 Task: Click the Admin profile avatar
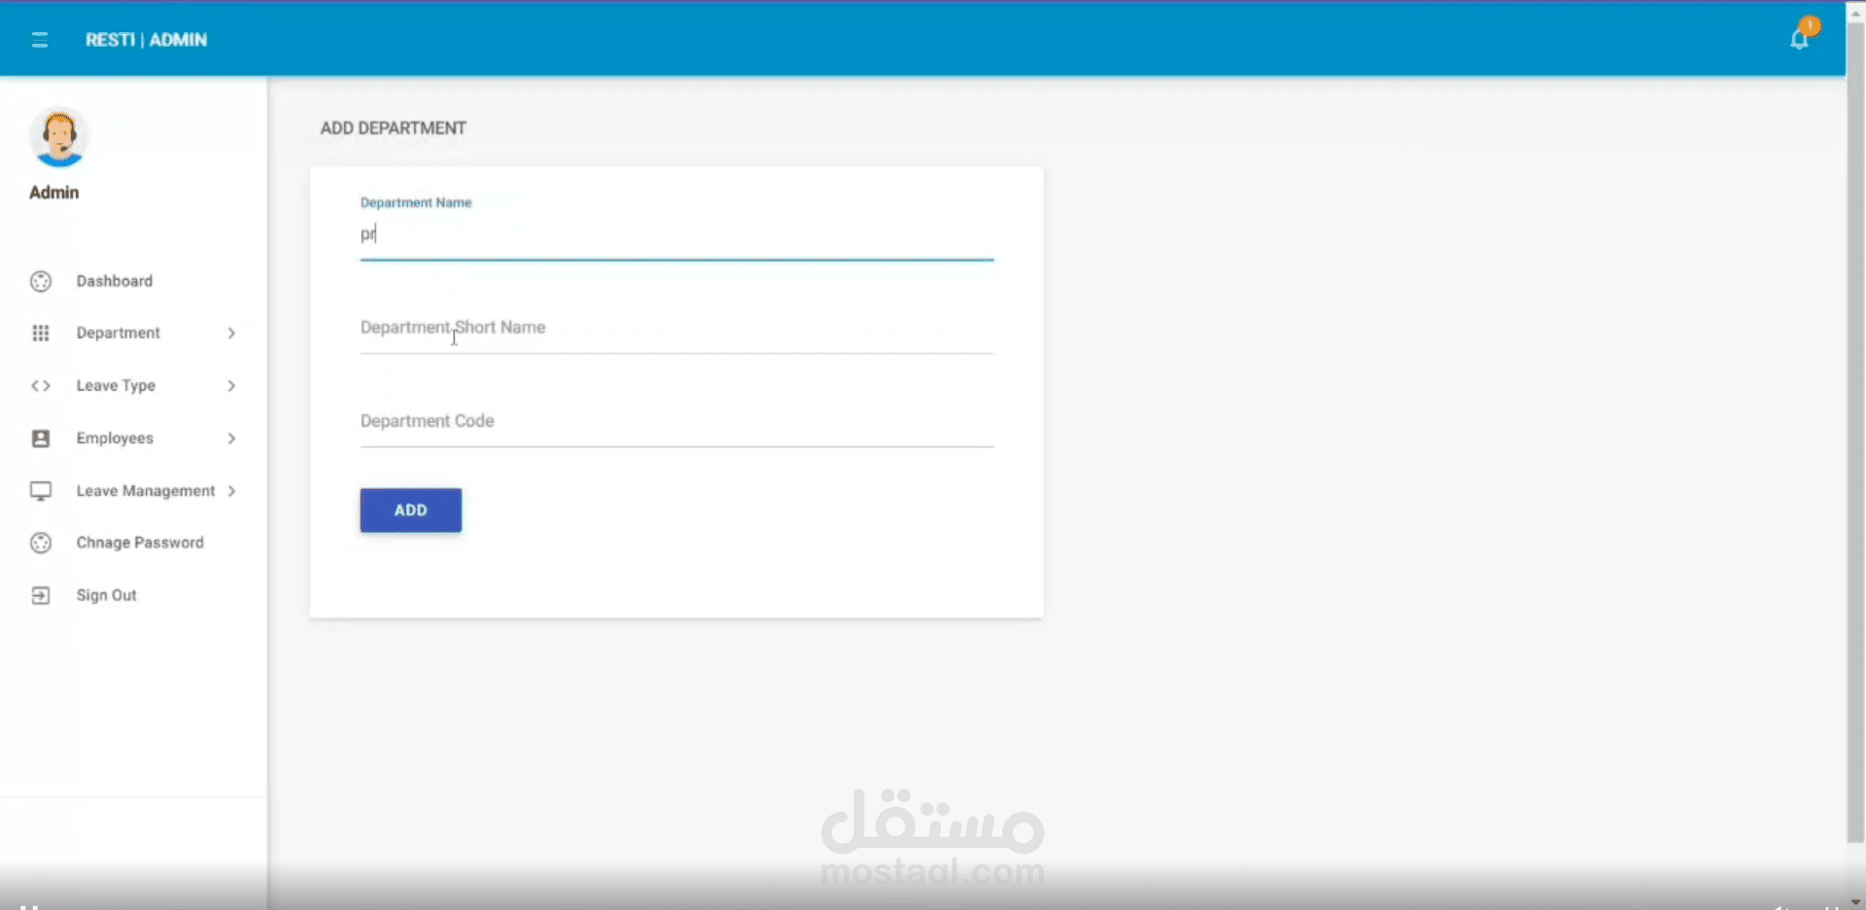[x=58, y=137]
